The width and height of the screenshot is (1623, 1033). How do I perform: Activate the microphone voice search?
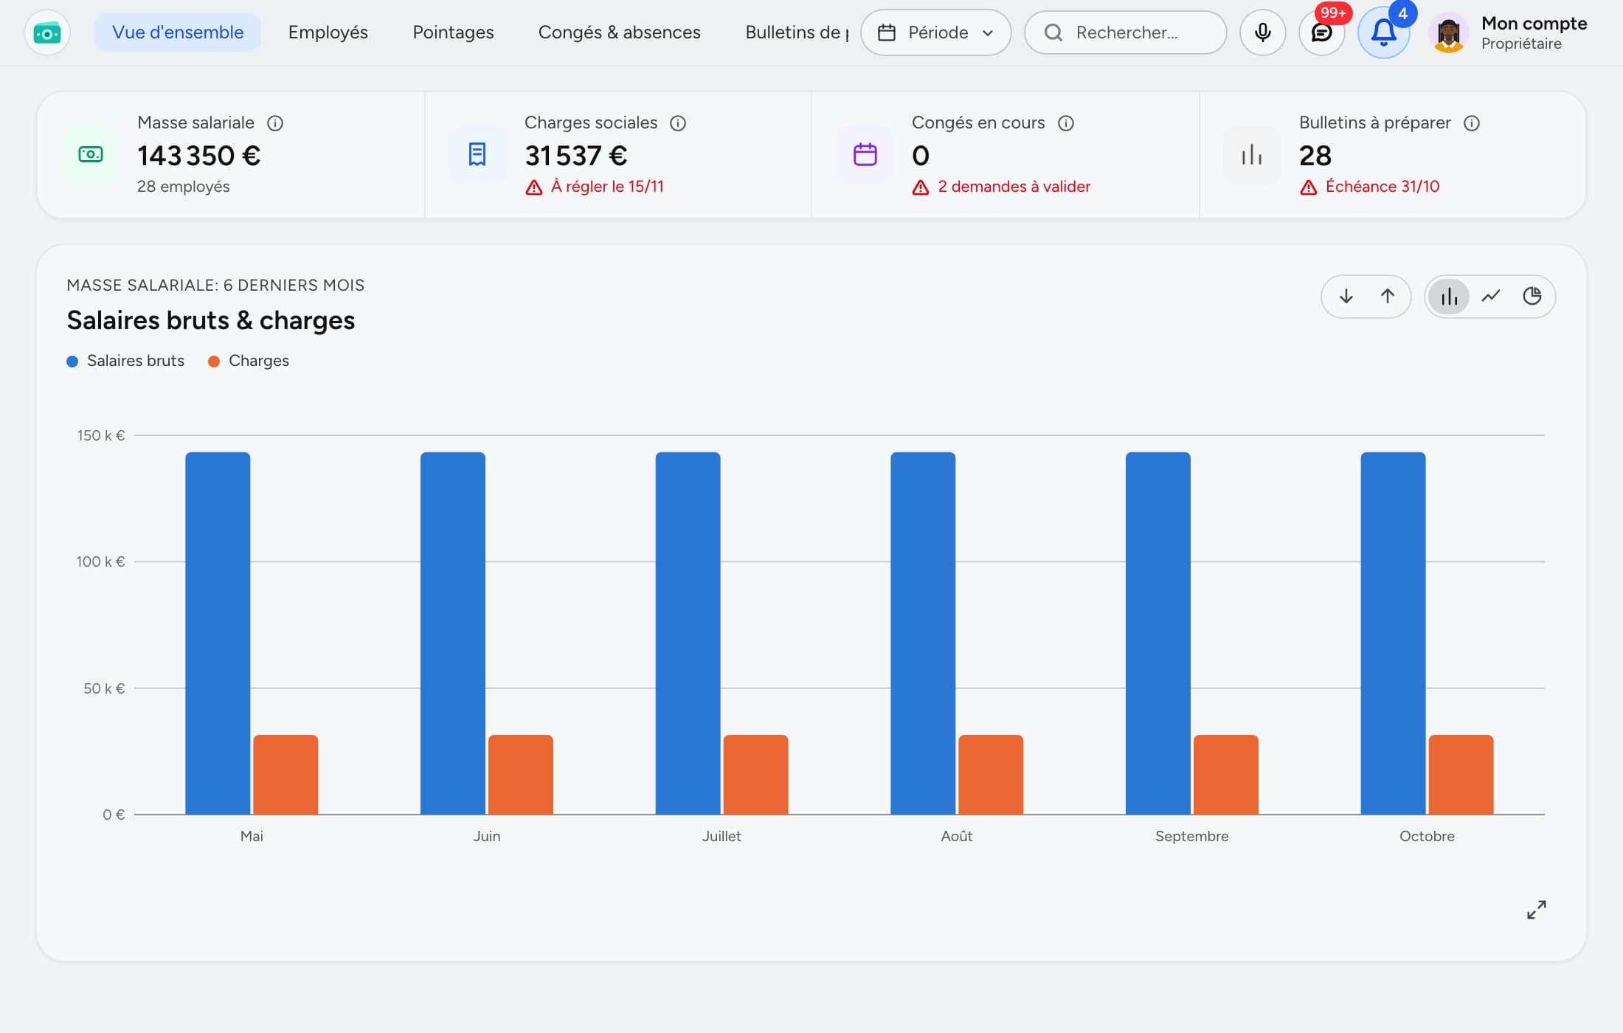point(1262,32)
